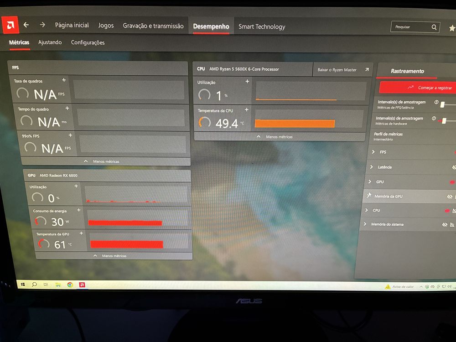Click plus beside GPU Utilização

click(76, 186)
